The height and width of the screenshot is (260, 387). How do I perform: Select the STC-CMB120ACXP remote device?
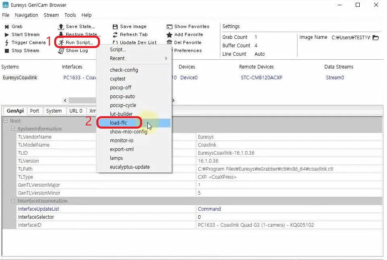click(x=261, y=78)
